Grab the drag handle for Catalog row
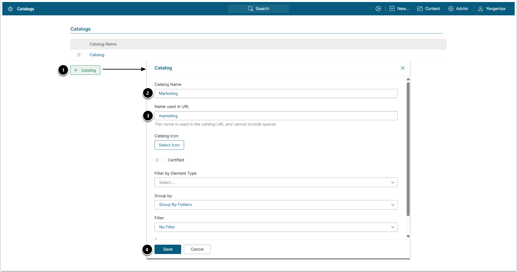Viewport: 517px width, 272px height. [x=79, y=55]
